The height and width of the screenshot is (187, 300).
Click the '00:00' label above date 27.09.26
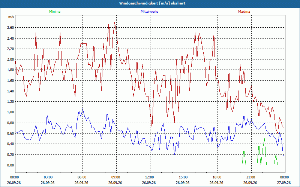[285, 177]
